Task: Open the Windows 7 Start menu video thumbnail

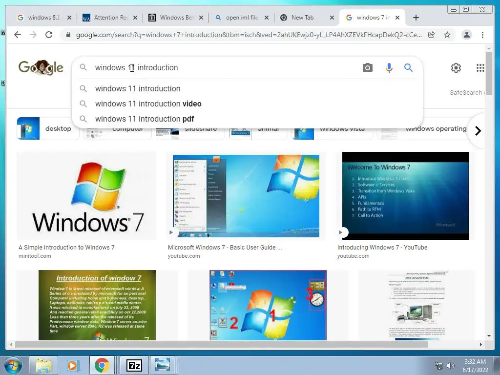Action: (246, 196)
